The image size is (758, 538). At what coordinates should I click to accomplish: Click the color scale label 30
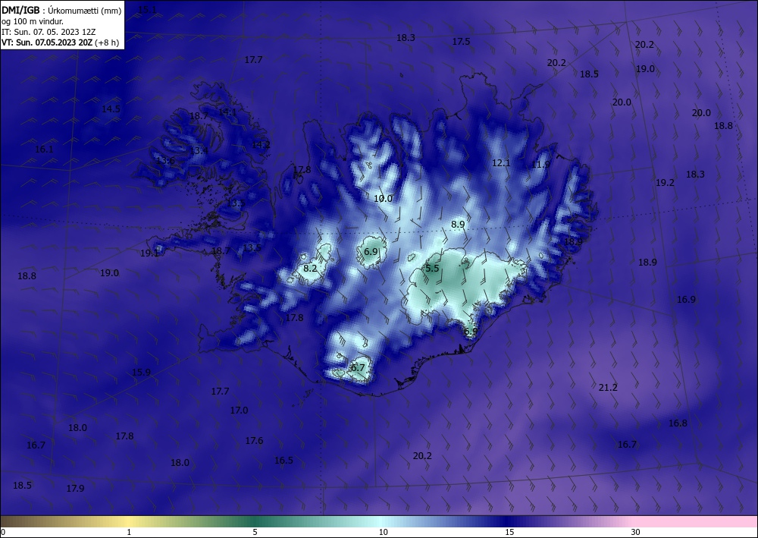(x=635, y=532)
